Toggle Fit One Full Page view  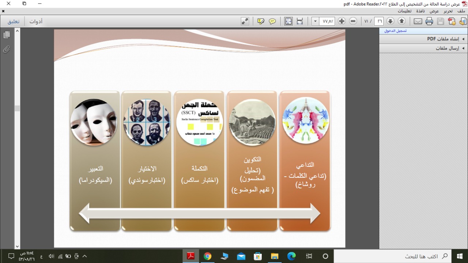point(288,21)
